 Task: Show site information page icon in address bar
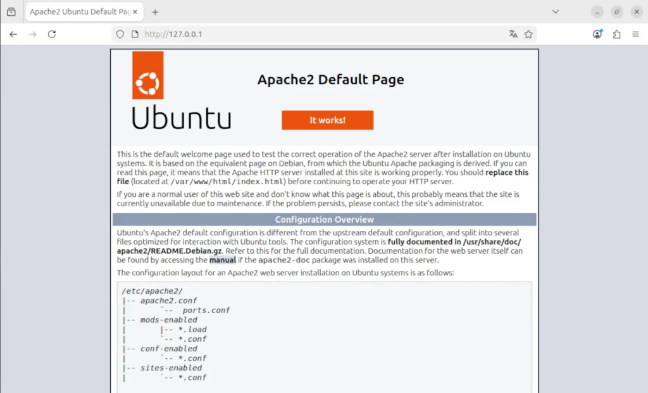point(135,34)
